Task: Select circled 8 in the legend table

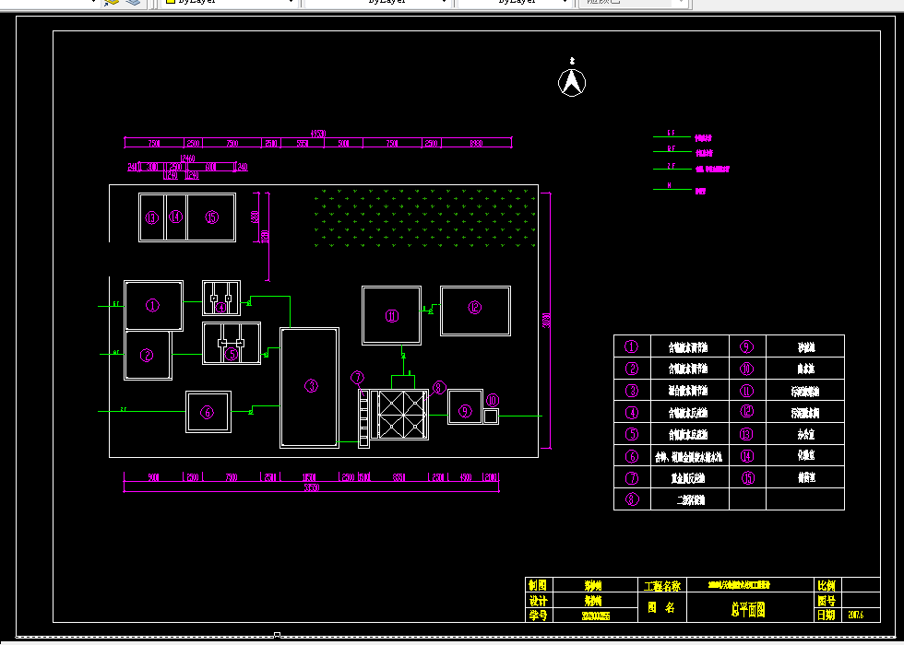Action: 632,499
